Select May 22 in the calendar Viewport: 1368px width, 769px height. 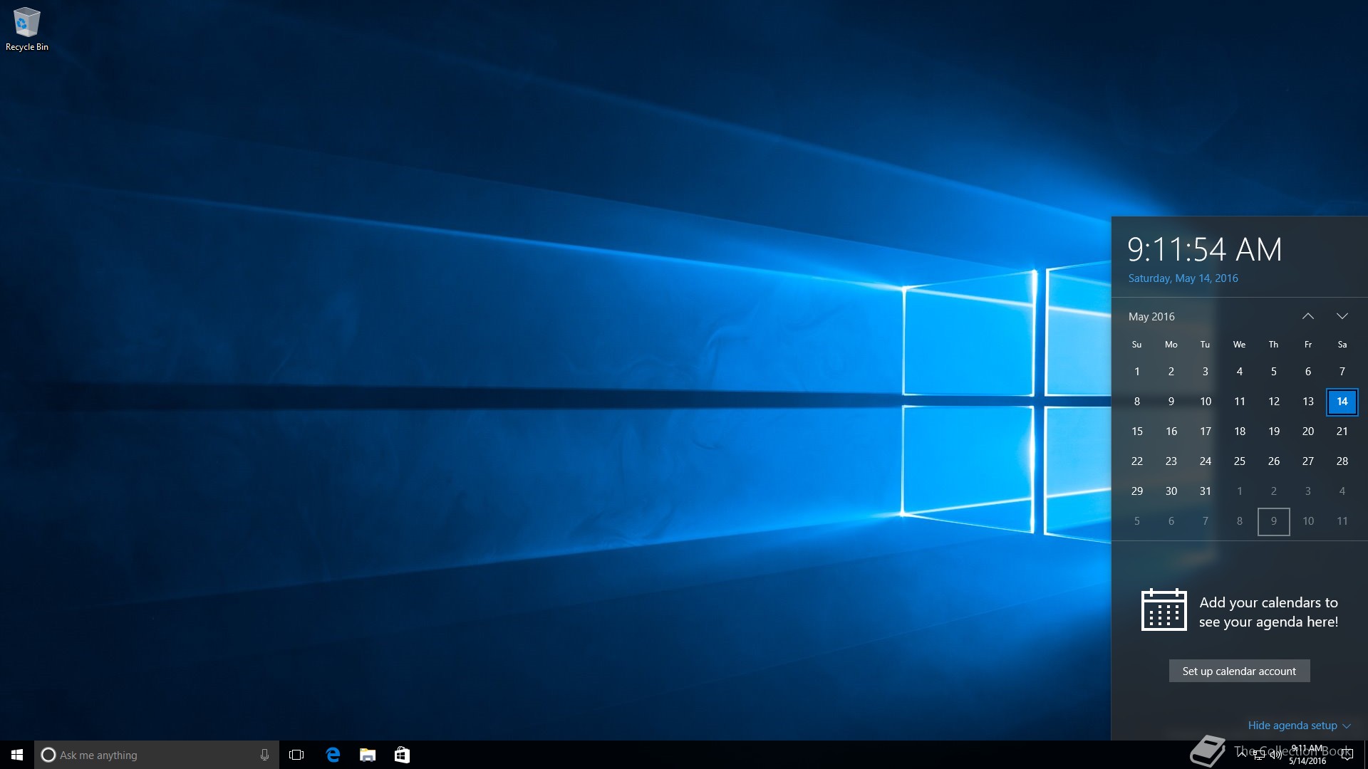1137,461
